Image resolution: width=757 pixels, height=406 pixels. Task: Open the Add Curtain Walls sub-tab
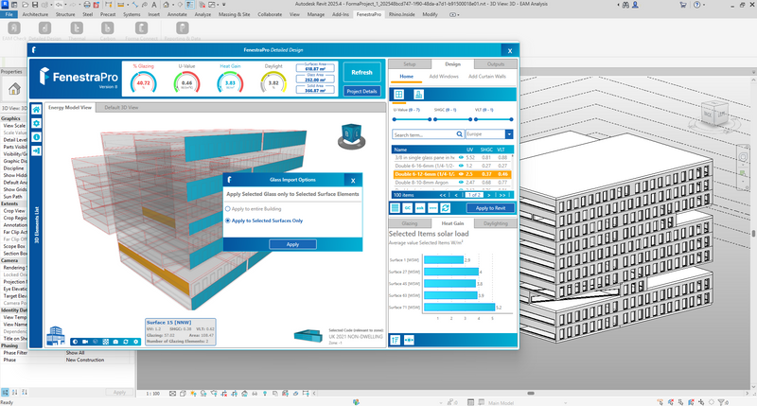tap(487, 77)
